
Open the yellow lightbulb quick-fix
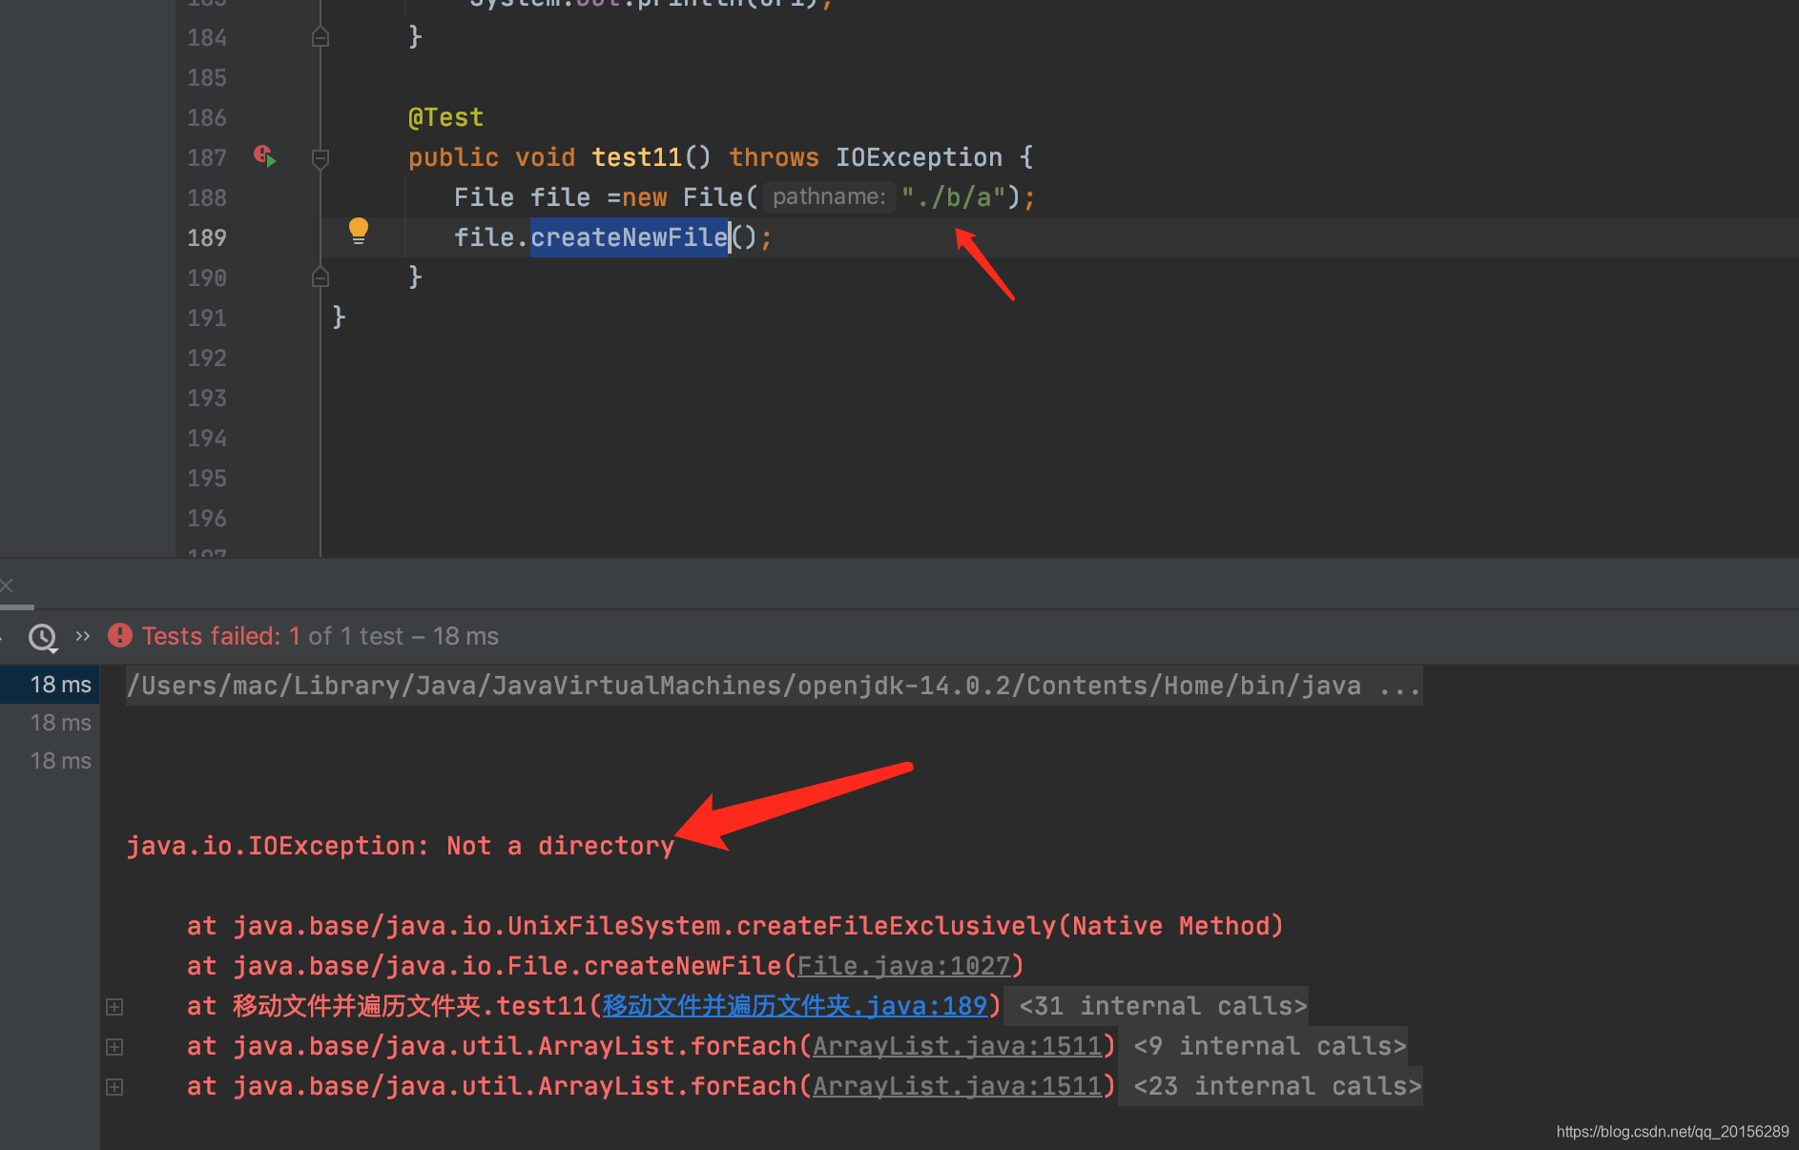click(x=359, y=232)
